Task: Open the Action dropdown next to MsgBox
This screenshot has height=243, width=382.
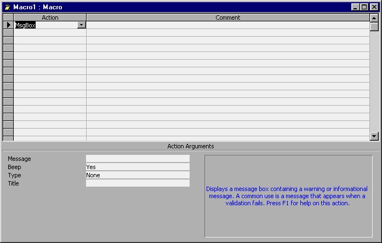Action: [82, 25]
